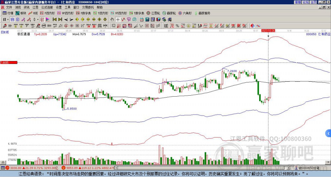The width and height of the screenshot is (331, 177).
Task: Select the hand pan tool
Action: [x=112, y=20]
